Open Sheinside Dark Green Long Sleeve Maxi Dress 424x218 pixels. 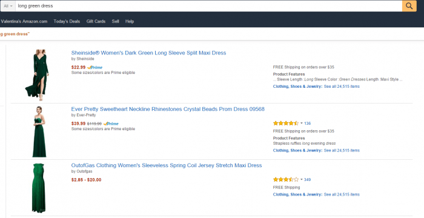point(148,53)
